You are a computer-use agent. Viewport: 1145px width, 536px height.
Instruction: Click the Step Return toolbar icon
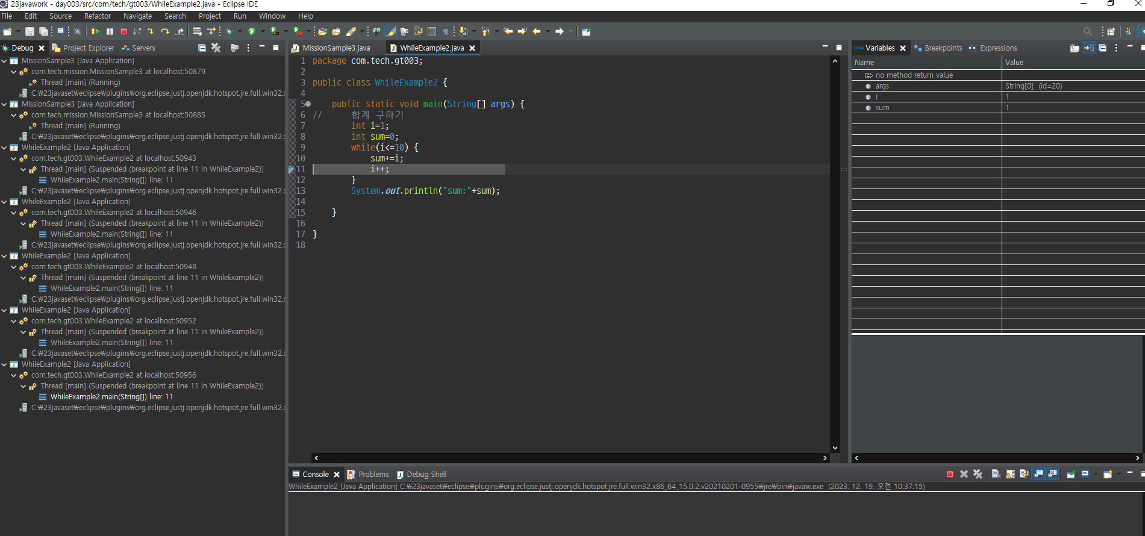[x=179, y=31]
